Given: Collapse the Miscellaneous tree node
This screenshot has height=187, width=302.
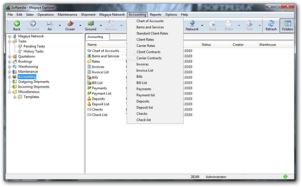Looking at the screenshot, I should pos(9,92).
